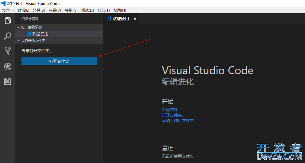
Task: Click the 开始 section heading
Action: click(168, 101)
